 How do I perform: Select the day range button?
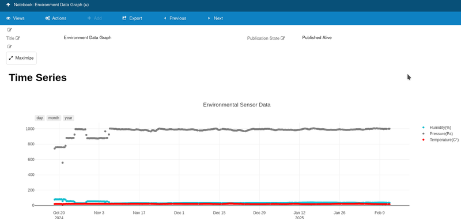pyautogui.click(x=40, y=118)
